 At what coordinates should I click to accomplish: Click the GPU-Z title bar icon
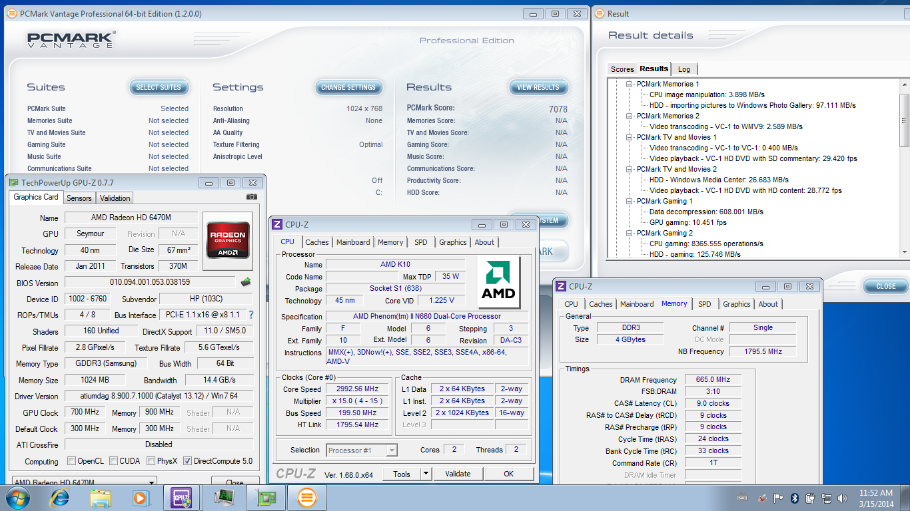pos(13,182)
